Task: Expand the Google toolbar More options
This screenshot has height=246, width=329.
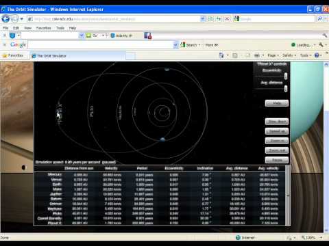Action: tap(212, 45)
